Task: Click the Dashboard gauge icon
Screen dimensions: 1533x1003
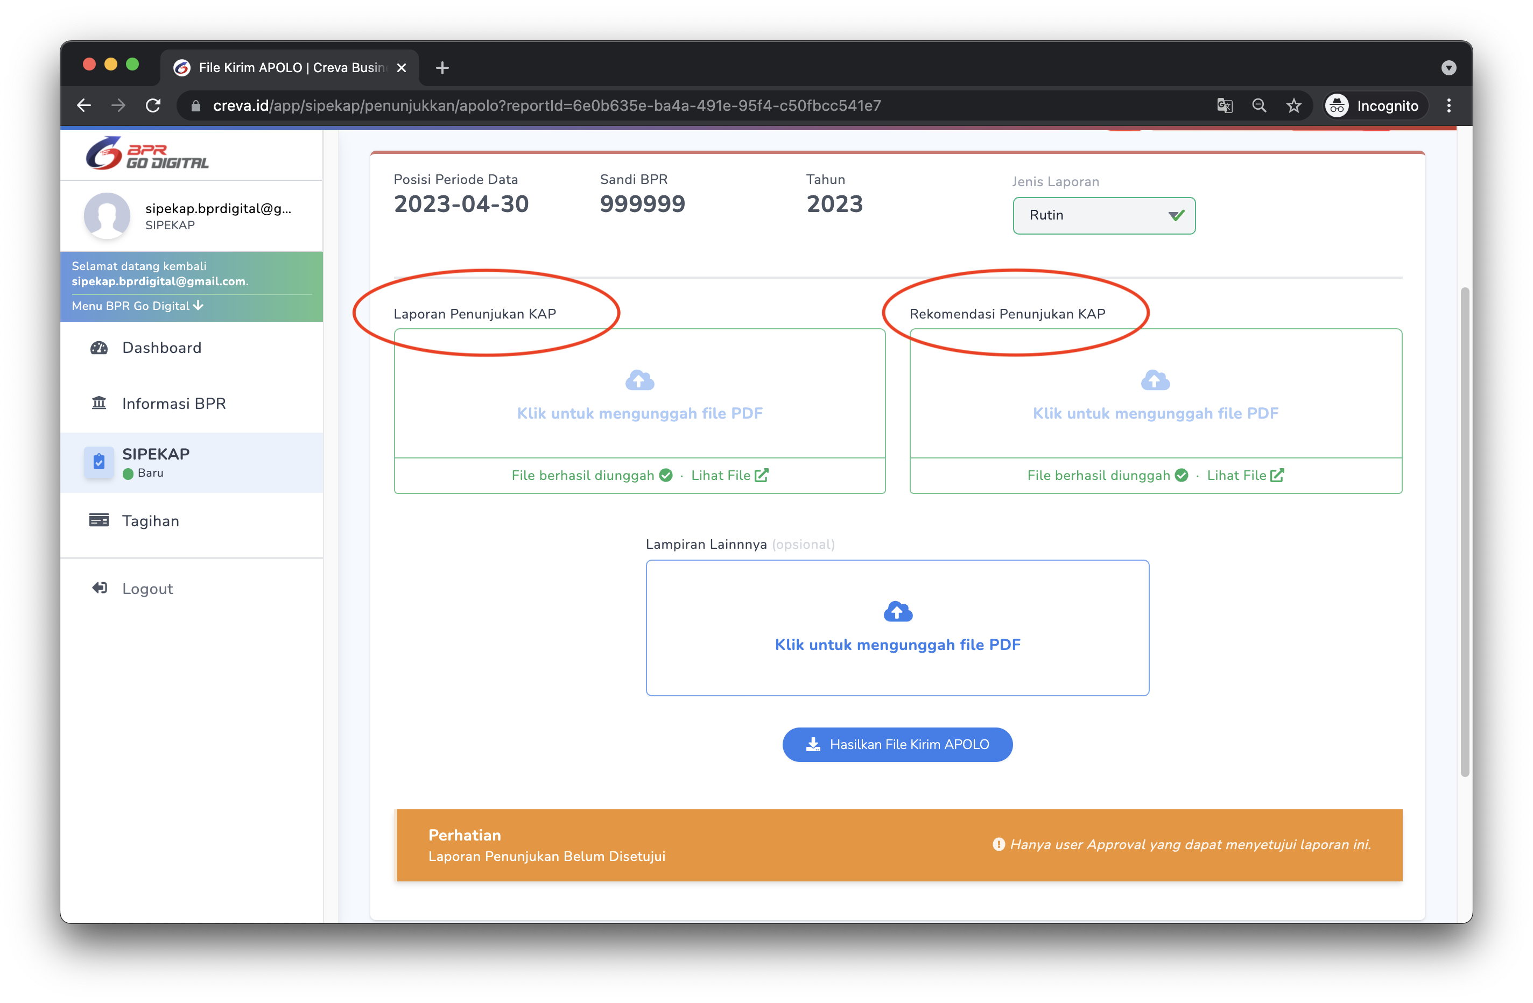Action: 99,348
